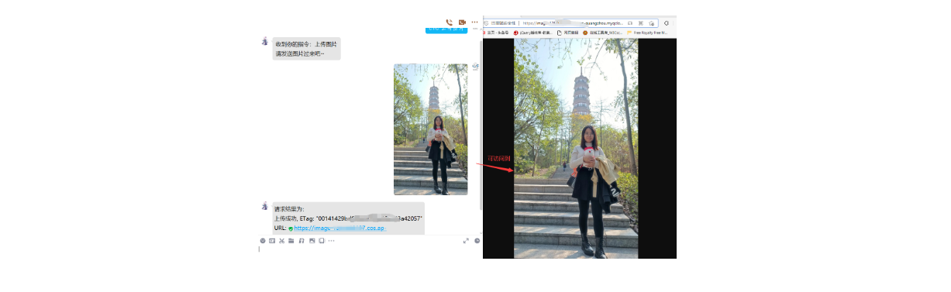Click the enlarged photo in the browser window
Screen dimensions: 951x292
[x=576, y=149]
